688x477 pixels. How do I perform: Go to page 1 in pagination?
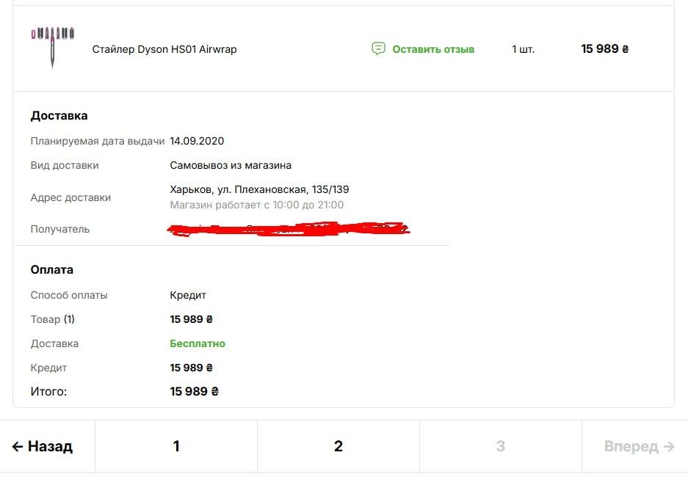pos(176,446)
